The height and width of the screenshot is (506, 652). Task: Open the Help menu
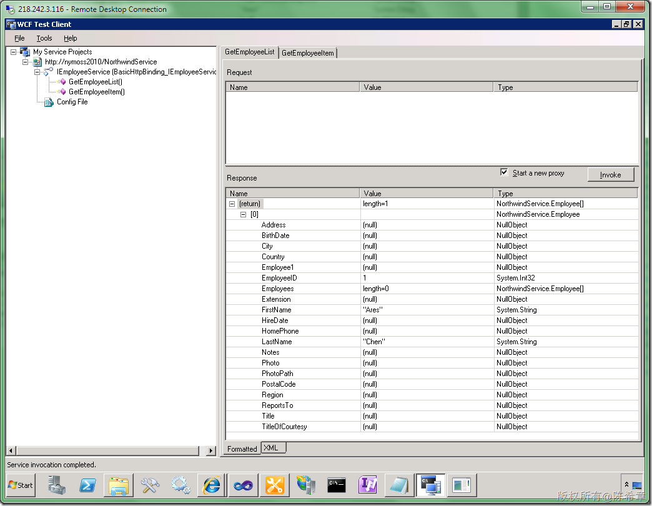tap(71, 38)
